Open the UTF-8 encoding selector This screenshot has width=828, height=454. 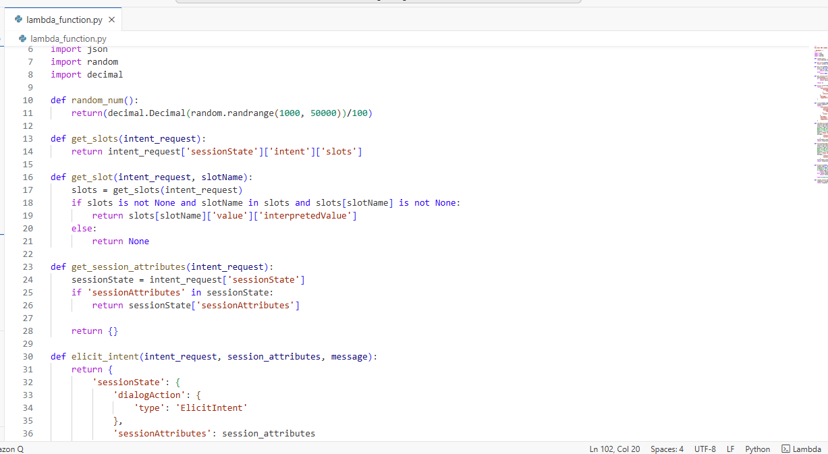click(705, 449)
